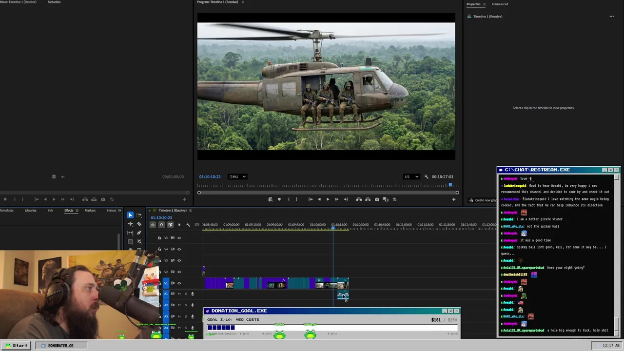Viewport: 624px width, 351px height.
Task: Step back one frame in Program monitor
Action: [319, 199]
